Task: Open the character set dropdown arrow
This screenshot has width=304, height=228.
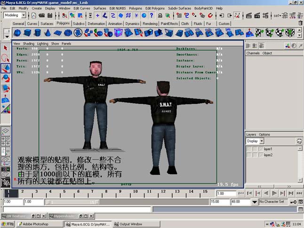Action: coord(255,202)
